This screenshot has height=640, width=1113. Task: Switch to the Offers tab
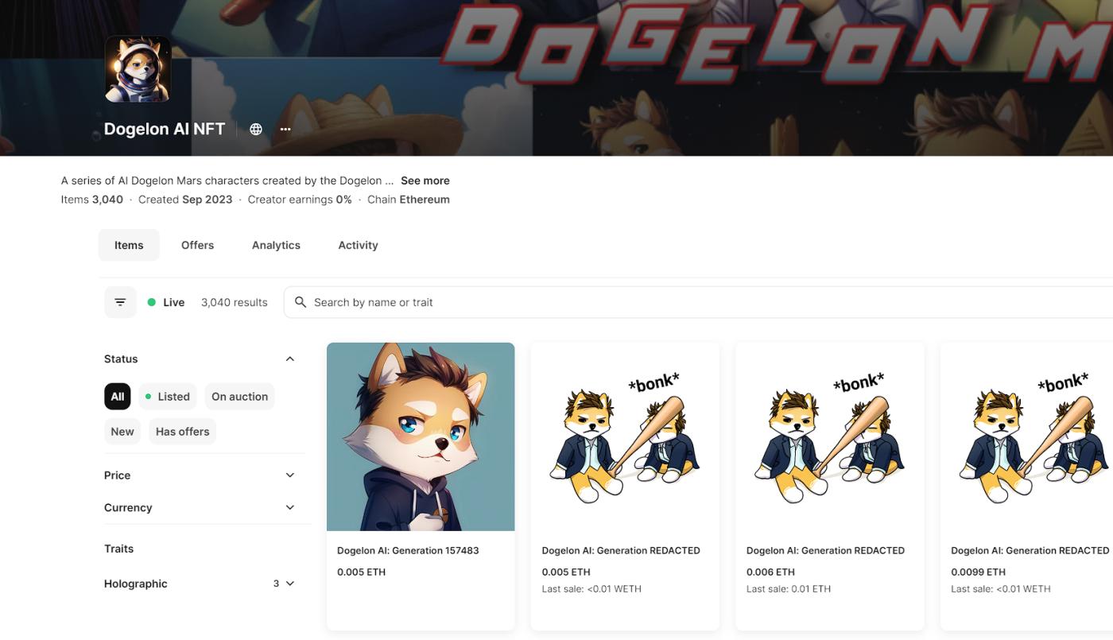pos(196,245)
